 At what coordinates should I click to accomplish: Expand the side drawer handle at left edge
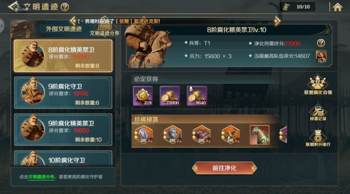tap(2, 26)
